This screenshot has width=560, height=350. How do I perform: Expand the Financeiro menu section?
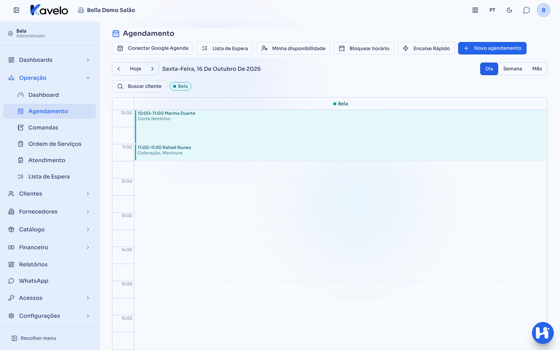click(49, 247)
